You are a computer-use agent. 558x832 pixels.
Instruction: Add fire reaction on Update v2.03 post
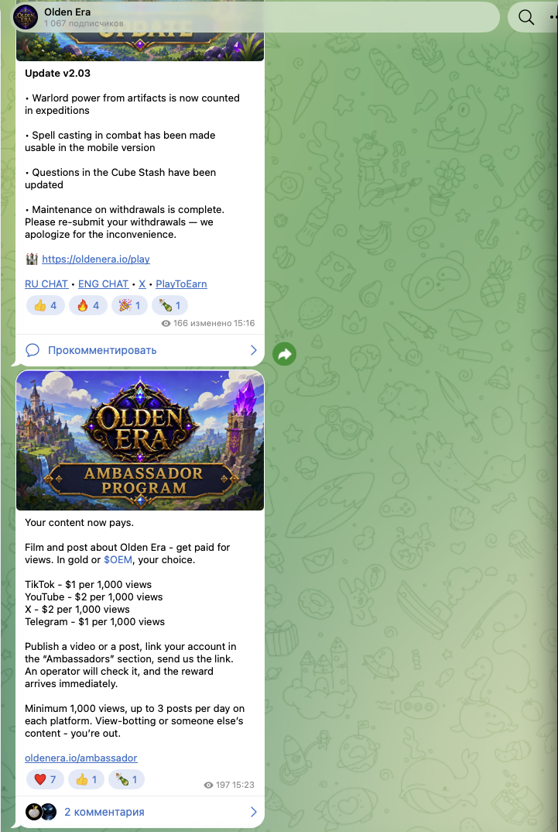tap(88, 306)
